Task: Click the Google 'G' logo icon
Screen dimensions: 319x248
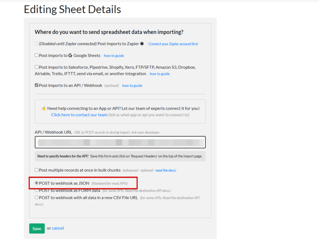Action: 70,56
